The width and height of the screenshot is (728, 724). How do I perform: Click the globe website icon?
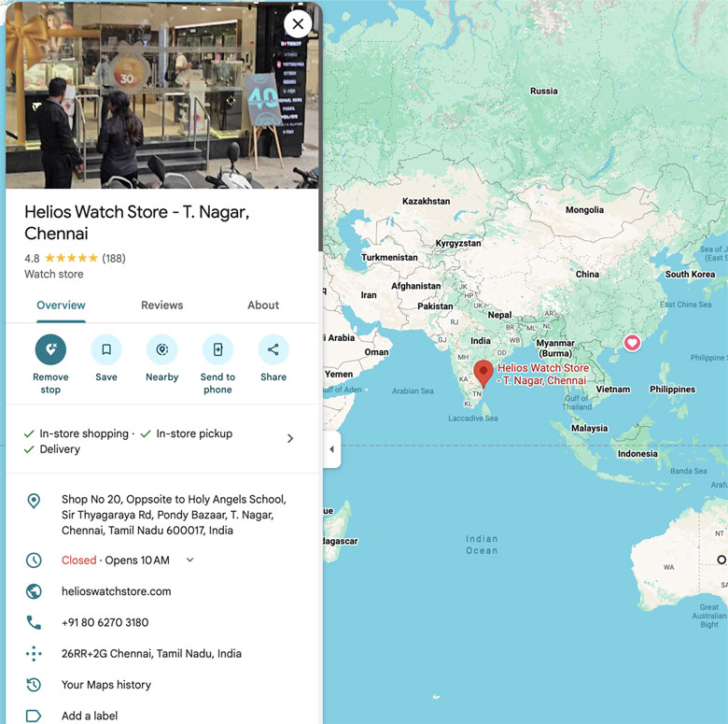pos(34,591)
